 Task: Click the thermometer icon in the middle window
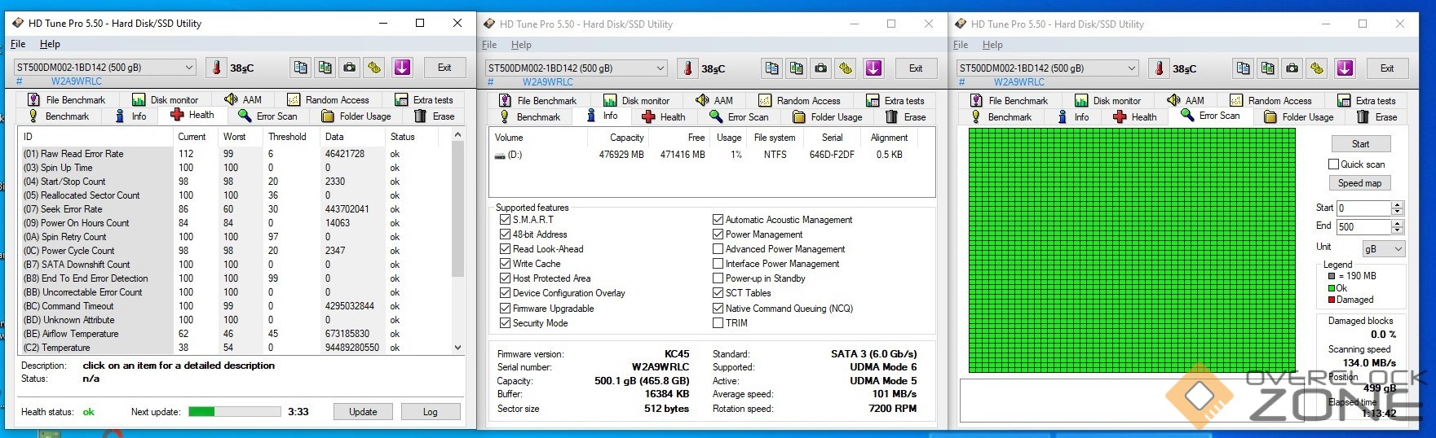(x=687, y=68)
